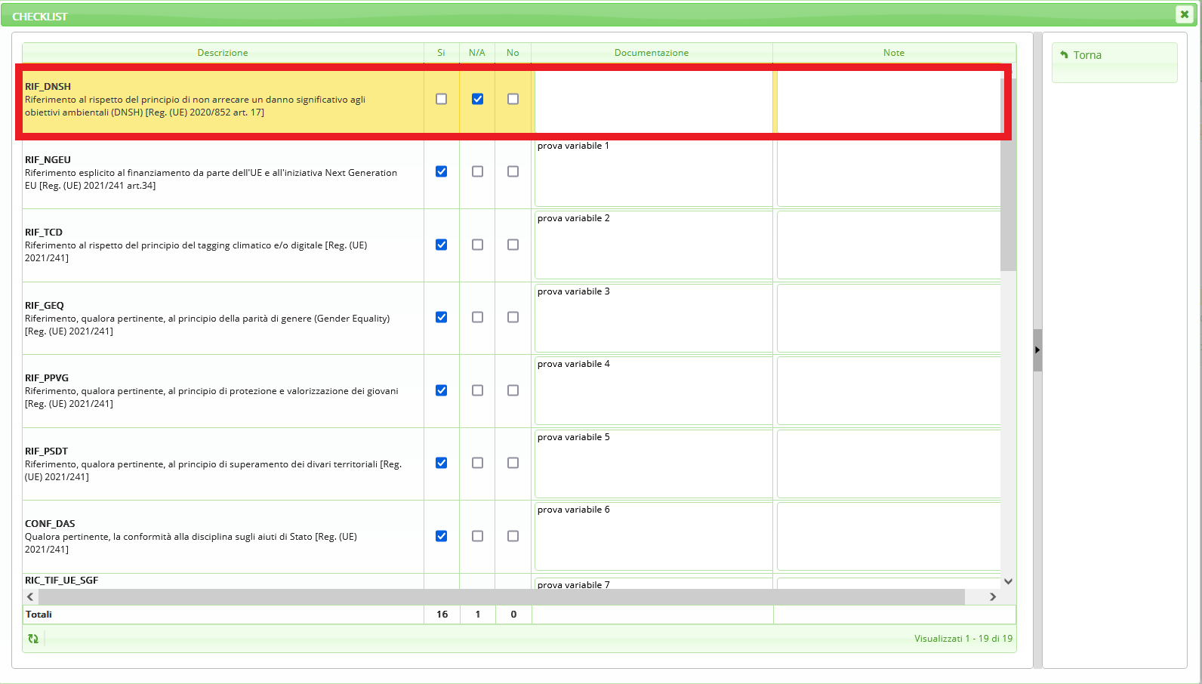Tick N/A checkbox for RIF_GEQ row
Image resolution: width=1202 pixels, height=684 pixels.
[x=477, y=317]
